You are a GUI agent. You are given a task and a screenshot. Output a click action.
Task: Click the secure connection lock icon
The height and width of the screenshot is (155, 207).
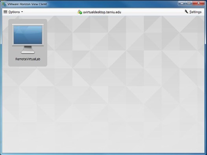[80, 12]
